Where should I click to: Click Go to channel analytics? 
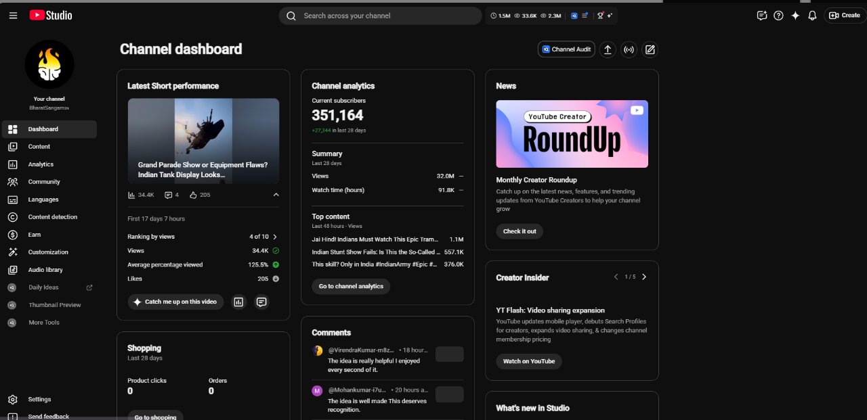point(351,286)
